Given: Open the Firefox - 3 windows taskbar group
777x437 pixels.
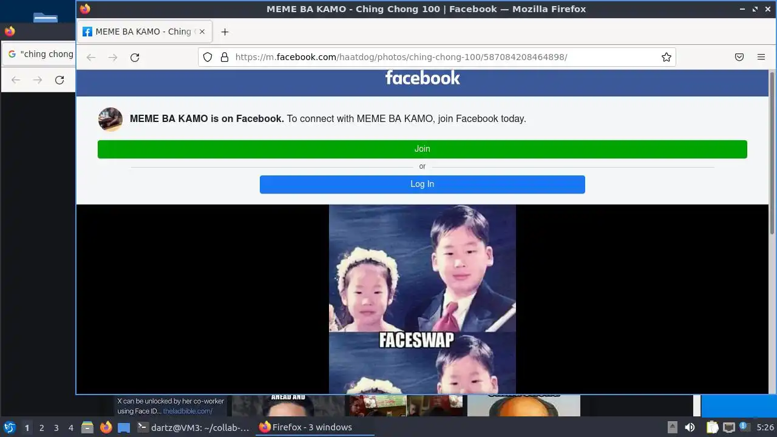Looking at the screenshot, I should 314,427.
